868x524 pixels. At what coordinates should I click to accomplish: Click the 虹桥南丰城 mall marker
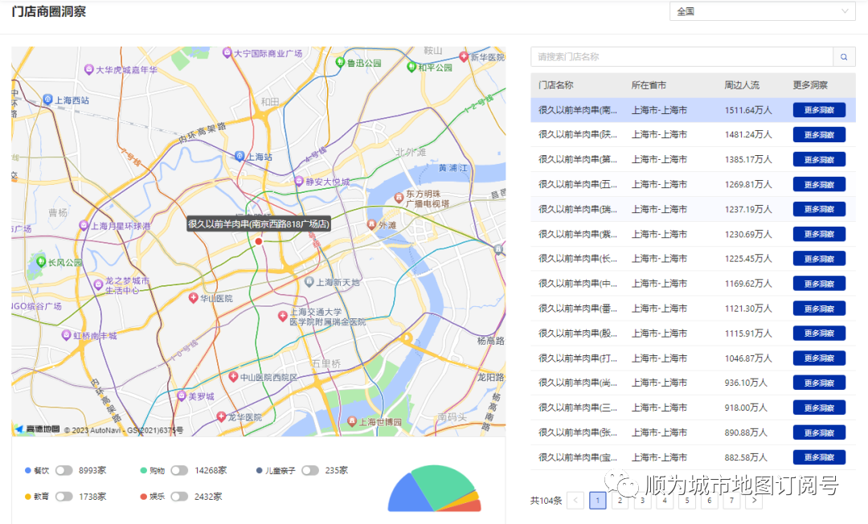point(67,335)
